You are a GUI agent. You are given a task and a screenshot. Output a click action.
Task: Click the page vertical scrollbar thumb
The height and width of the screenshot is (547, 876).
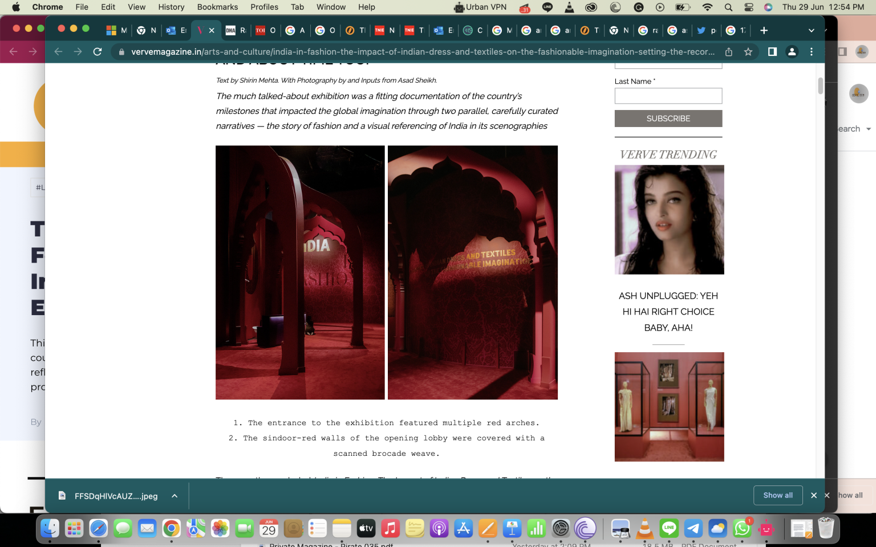tap(820, 86)
